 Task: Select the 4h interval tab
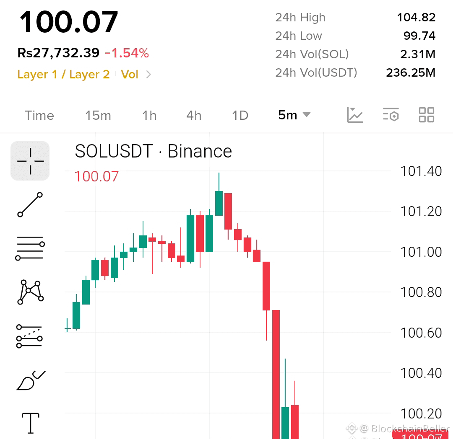(194, 115)
